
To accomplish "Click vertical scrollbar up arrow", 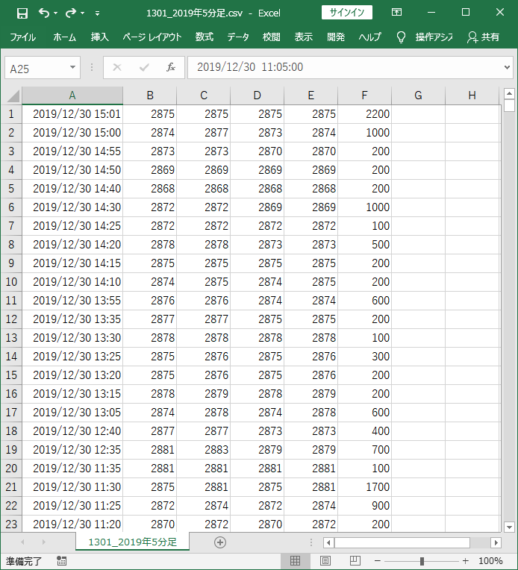I will point(509,94).
